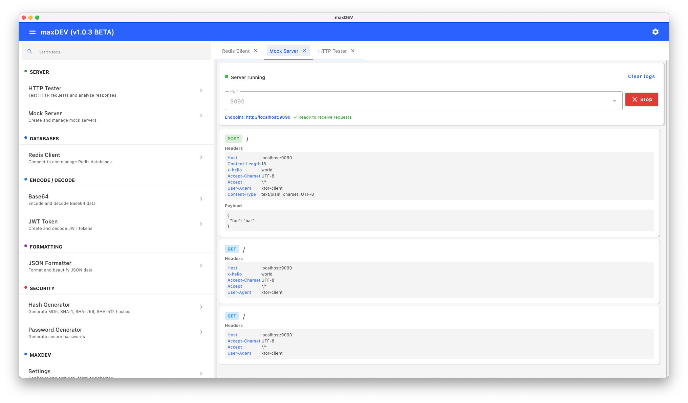Click the green Server running indicator dot
The height and width of the screenshot is (403, 688).
(x=227, y=77)
